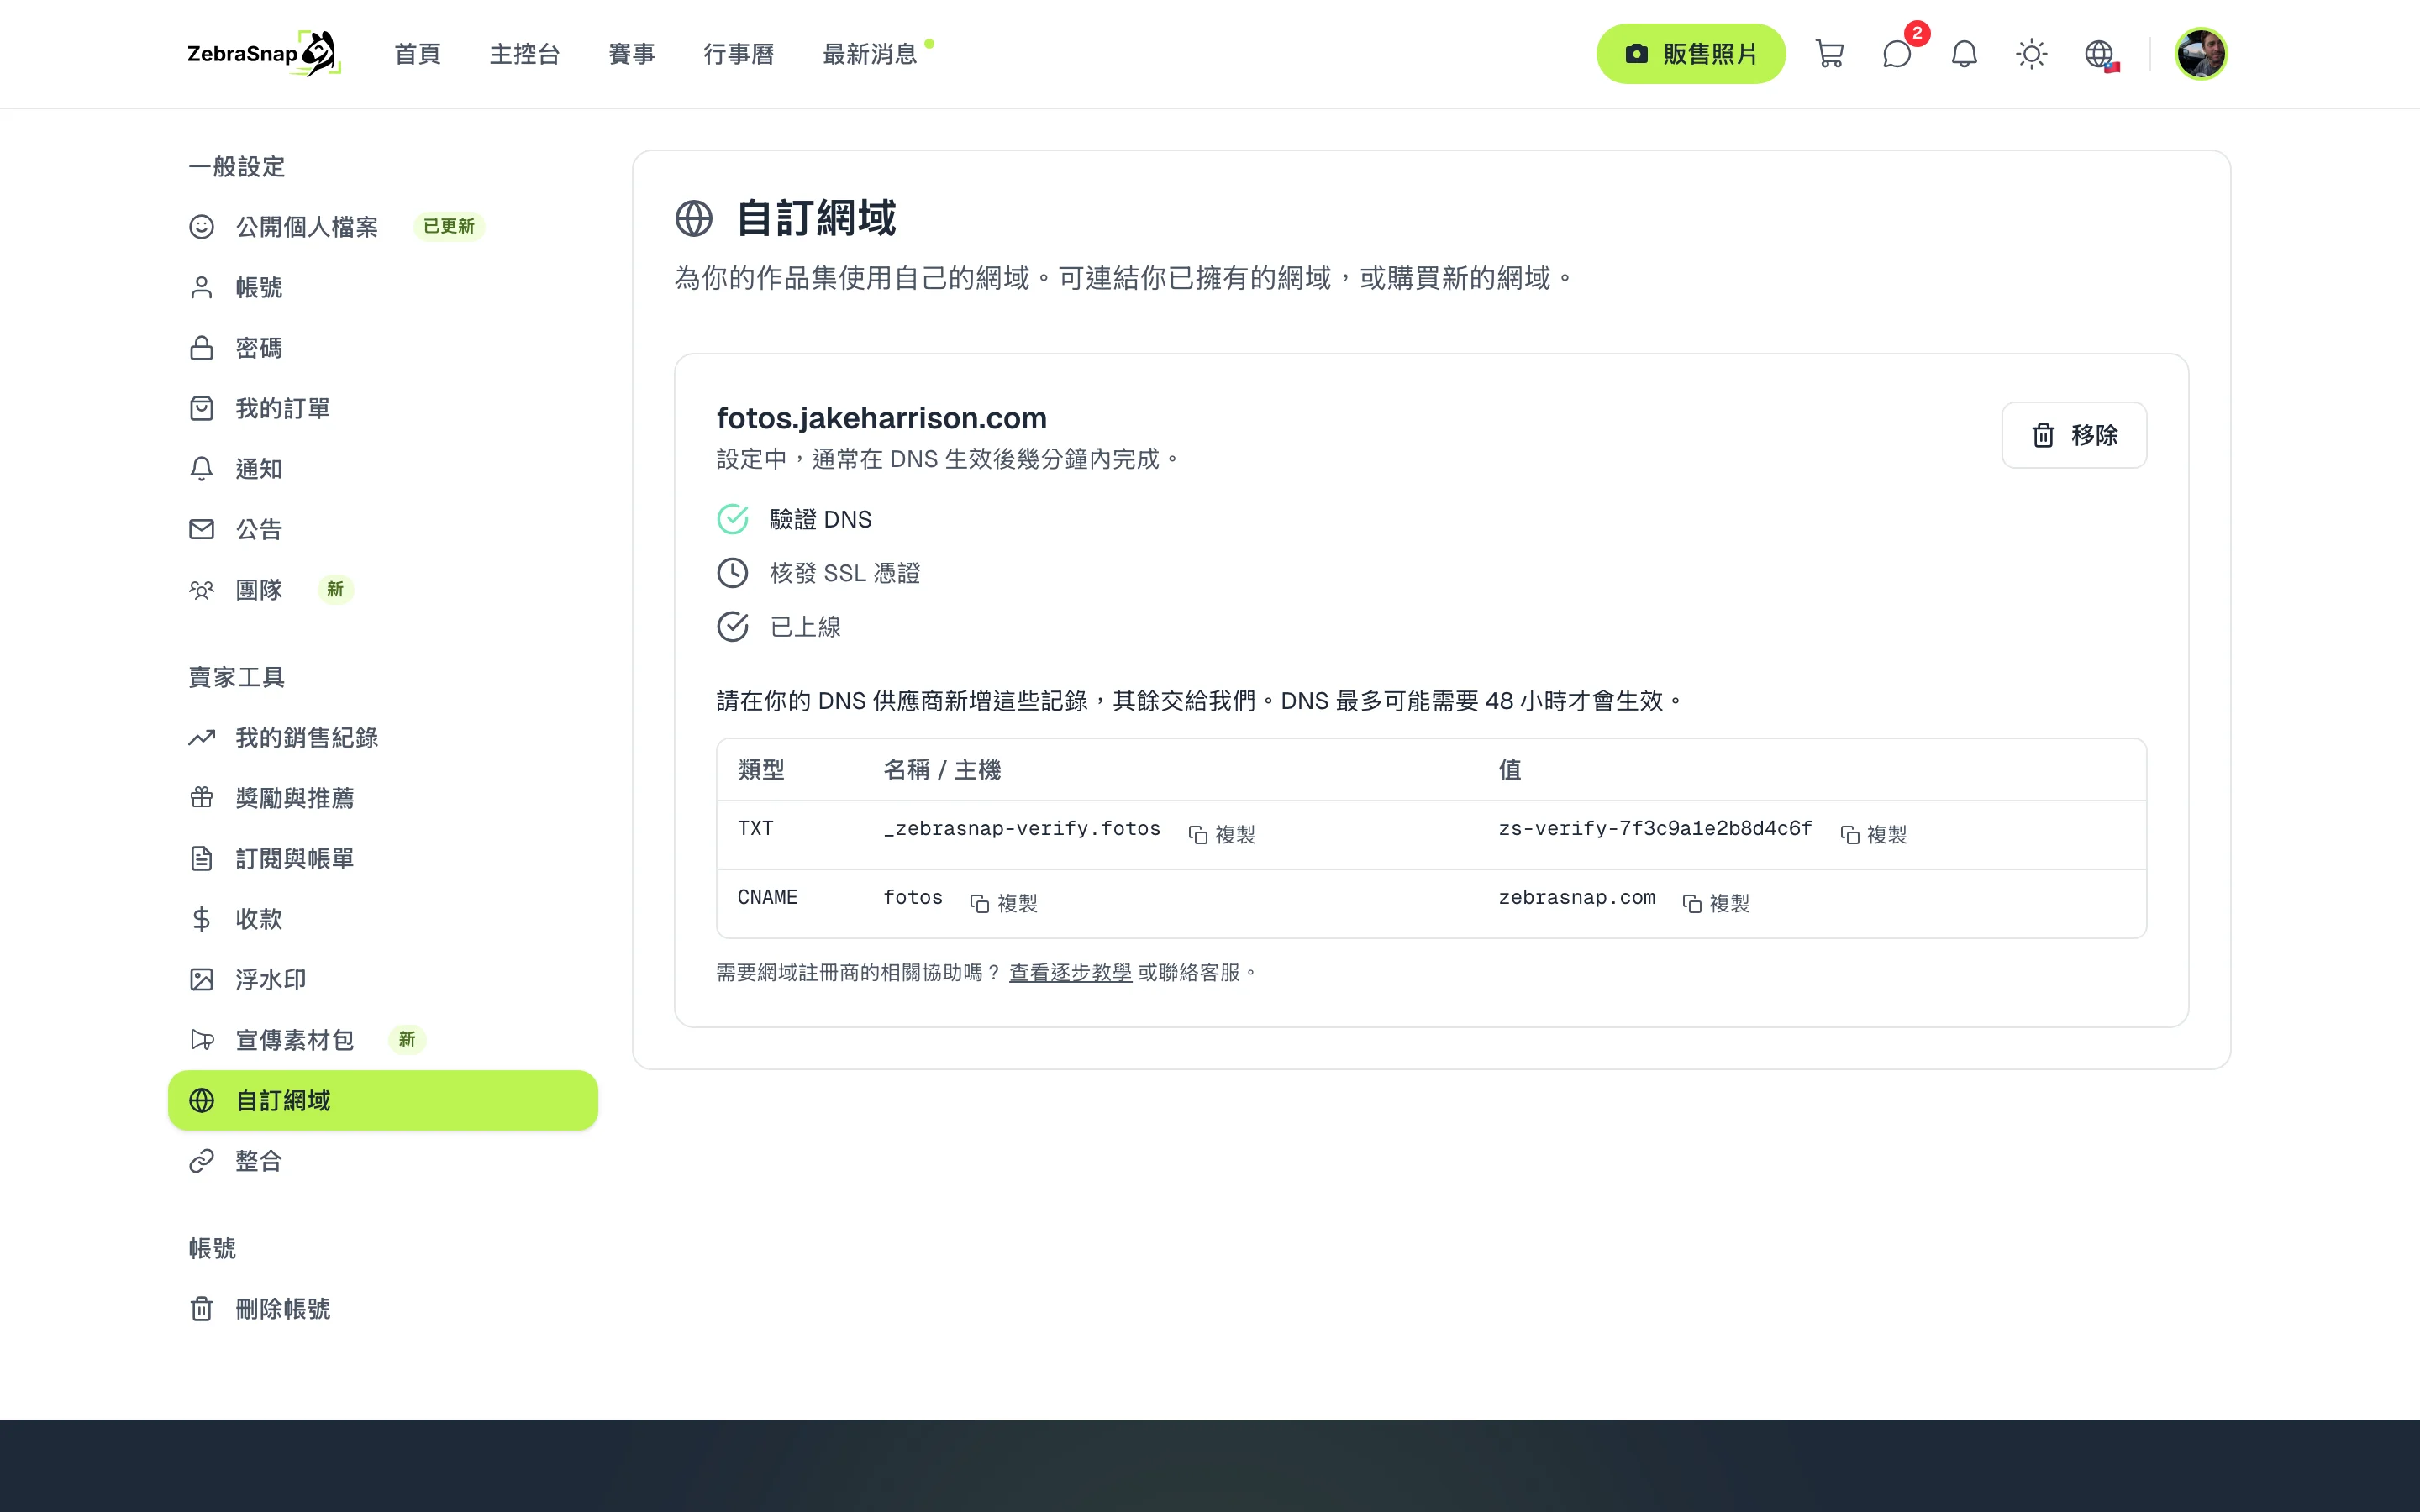The height and width of the screenshot is (1512, 2420).
Task: Open 帳號 settings in sidebar
Action: pyautogui.click(x=383, y=288)
